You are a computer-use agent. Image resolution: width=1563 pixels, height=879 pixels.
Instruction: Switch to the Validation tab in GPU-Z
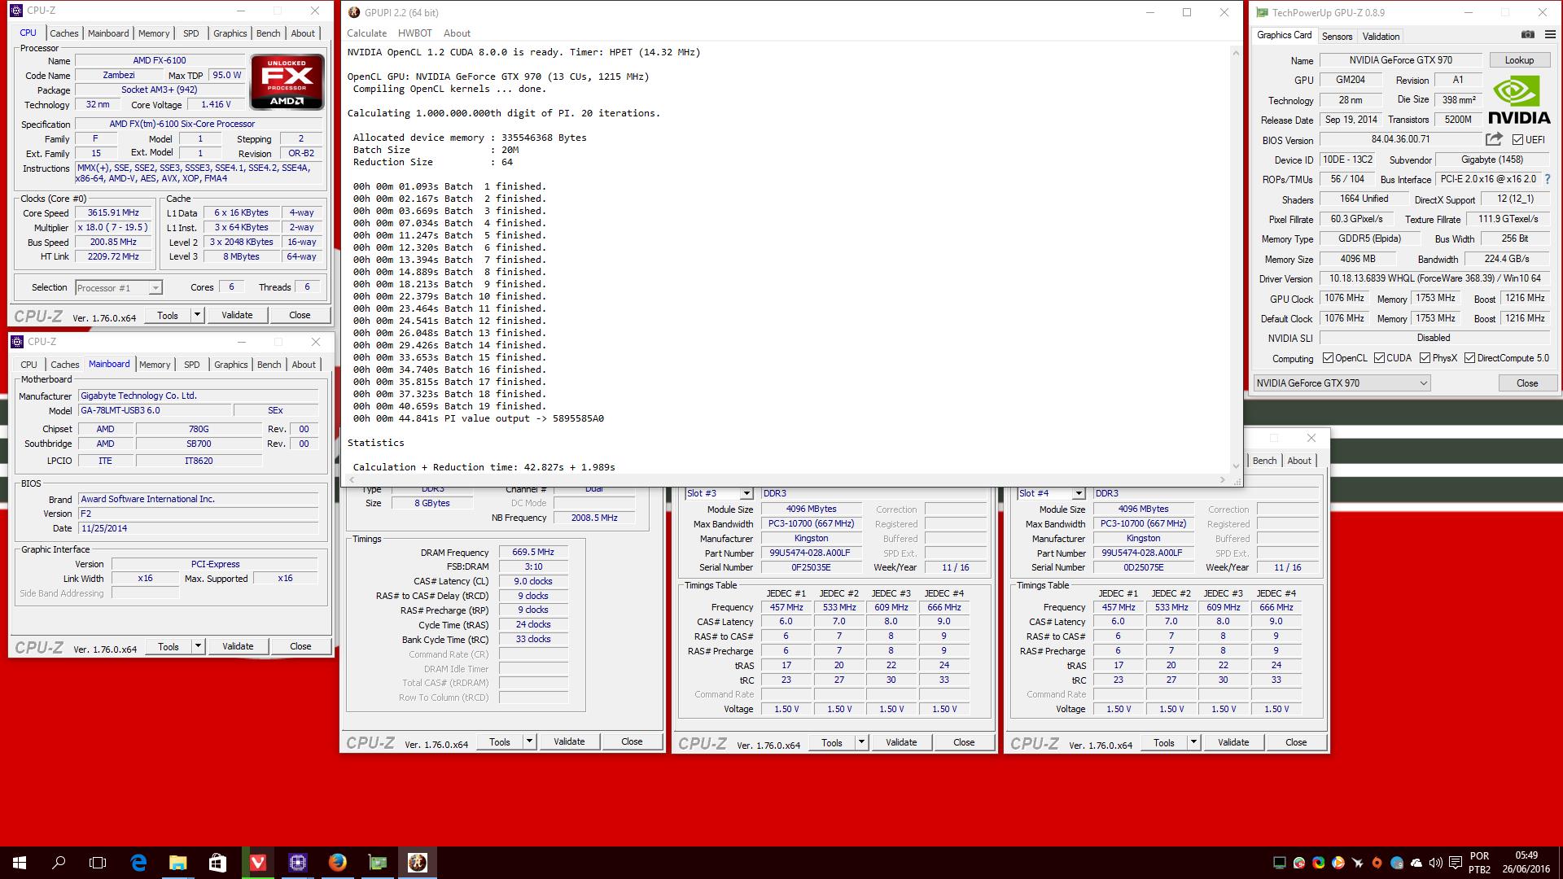point(1381,37)
